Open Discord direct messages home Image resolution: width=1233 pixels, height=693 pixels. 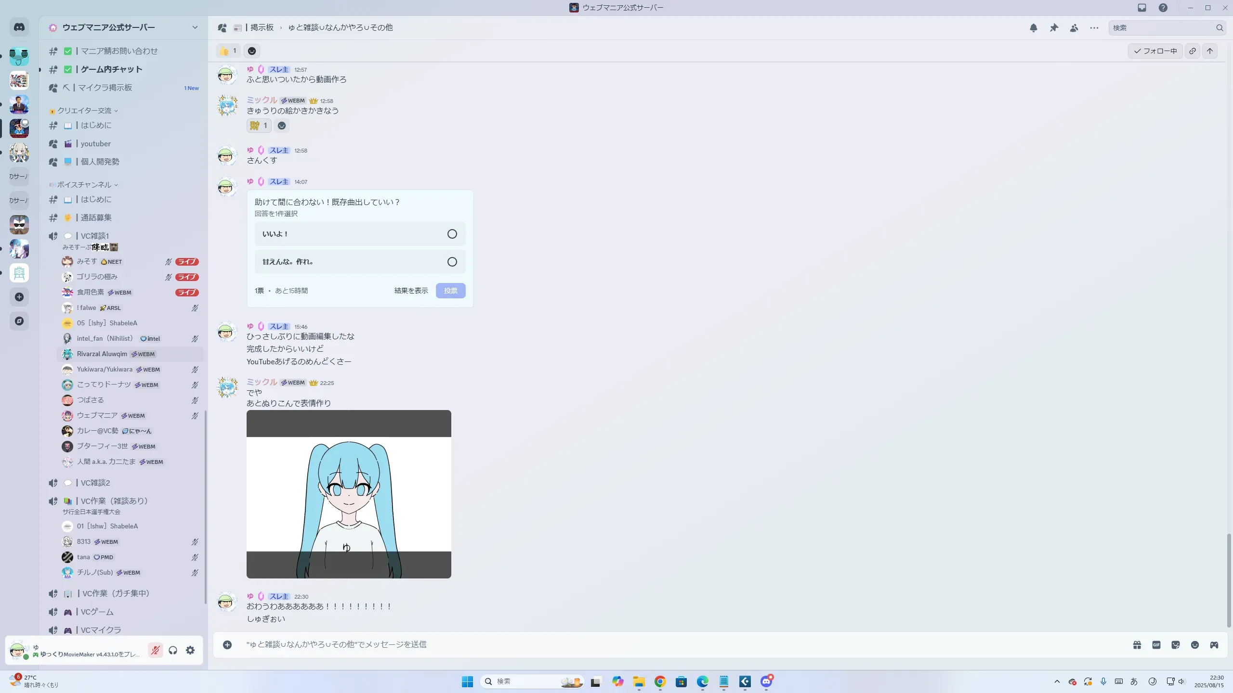tap(19, 27)
